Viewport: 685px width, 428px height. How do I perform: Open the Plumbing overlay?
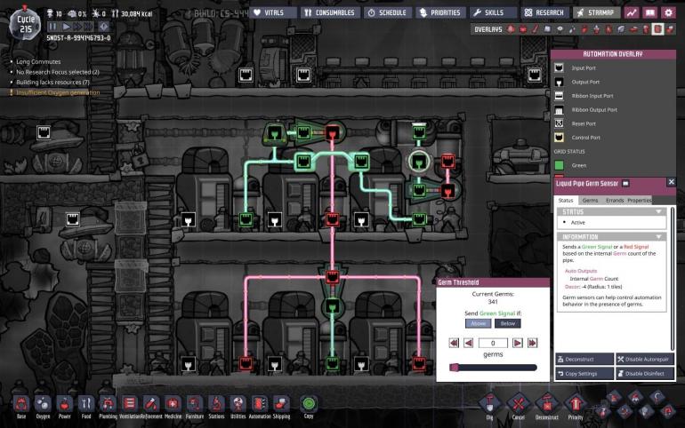click(572, 29)
